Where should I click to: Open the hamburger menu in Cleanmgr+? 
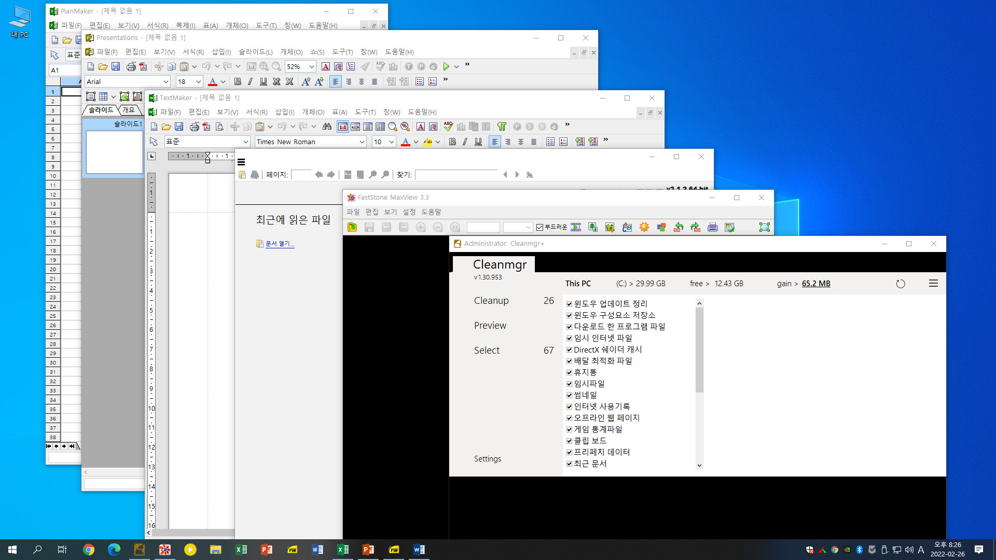click(x=933, y=283)
